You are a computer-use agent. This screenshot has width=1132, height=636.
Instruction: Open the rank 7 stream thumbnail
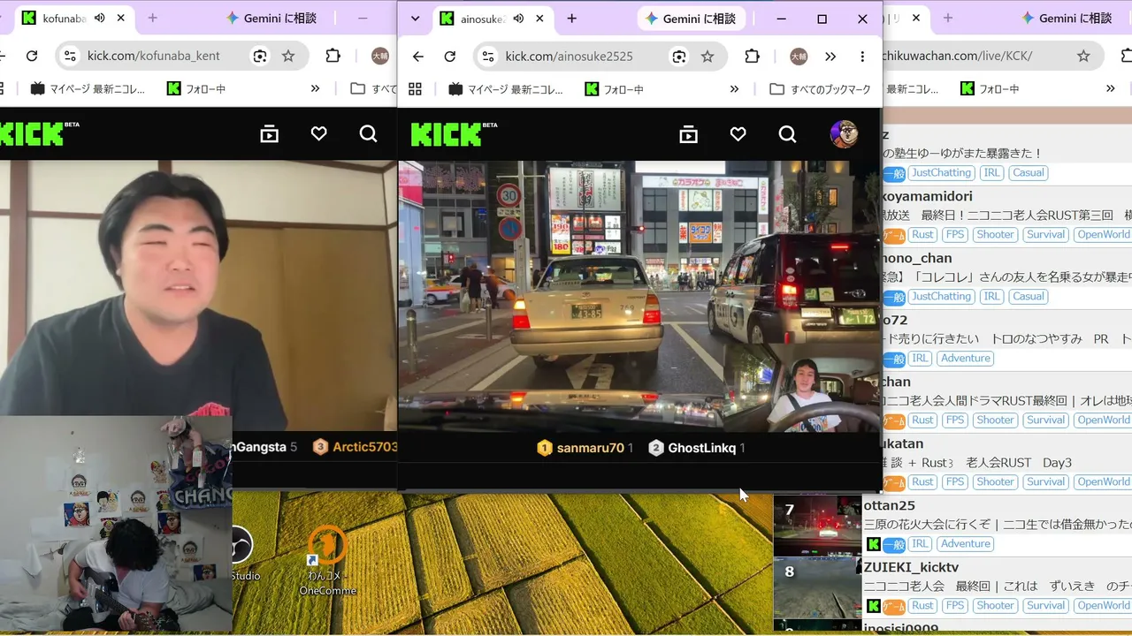click(818, 526)
